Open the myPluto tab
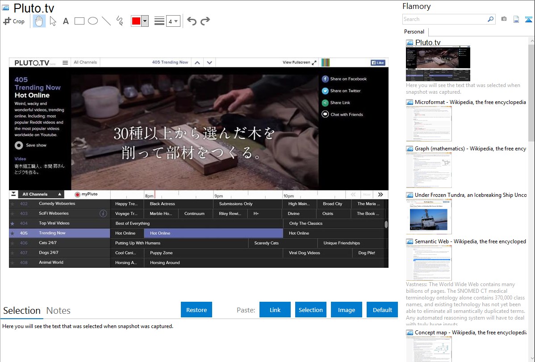 (x=86, y=194)
